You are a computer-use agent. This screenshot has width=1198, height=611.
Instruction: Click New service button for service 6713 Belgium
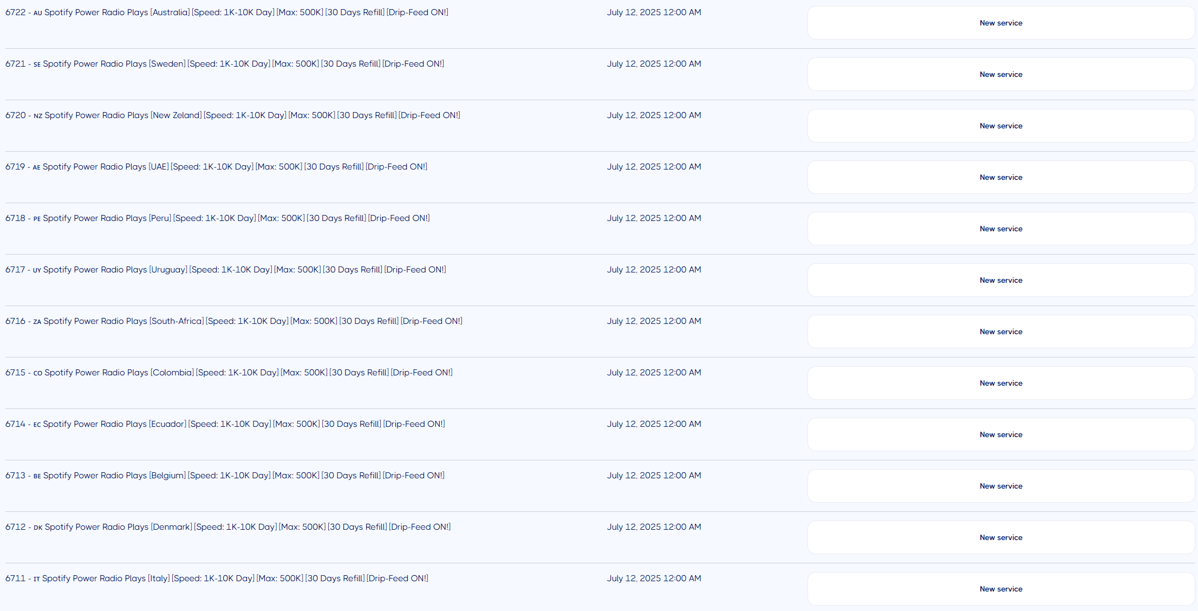click(1001, 486)
